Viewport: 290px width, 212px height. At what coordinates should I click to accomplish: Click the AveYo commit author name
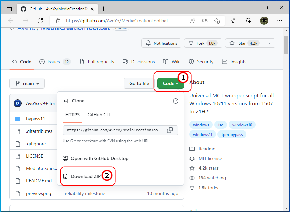tap(32, 103)
